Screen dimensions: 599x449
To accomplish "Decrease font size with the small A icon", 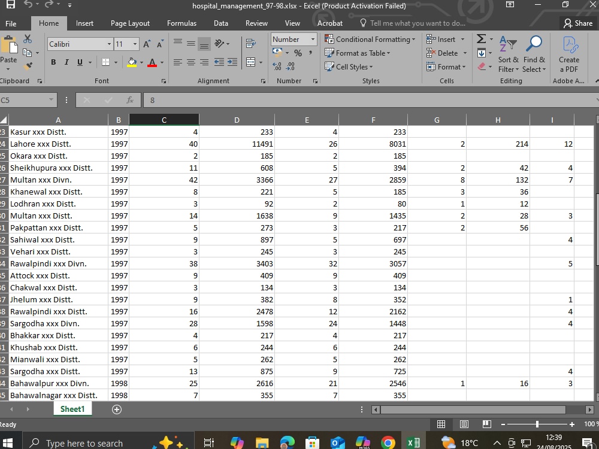I will [x=160, y=44].
